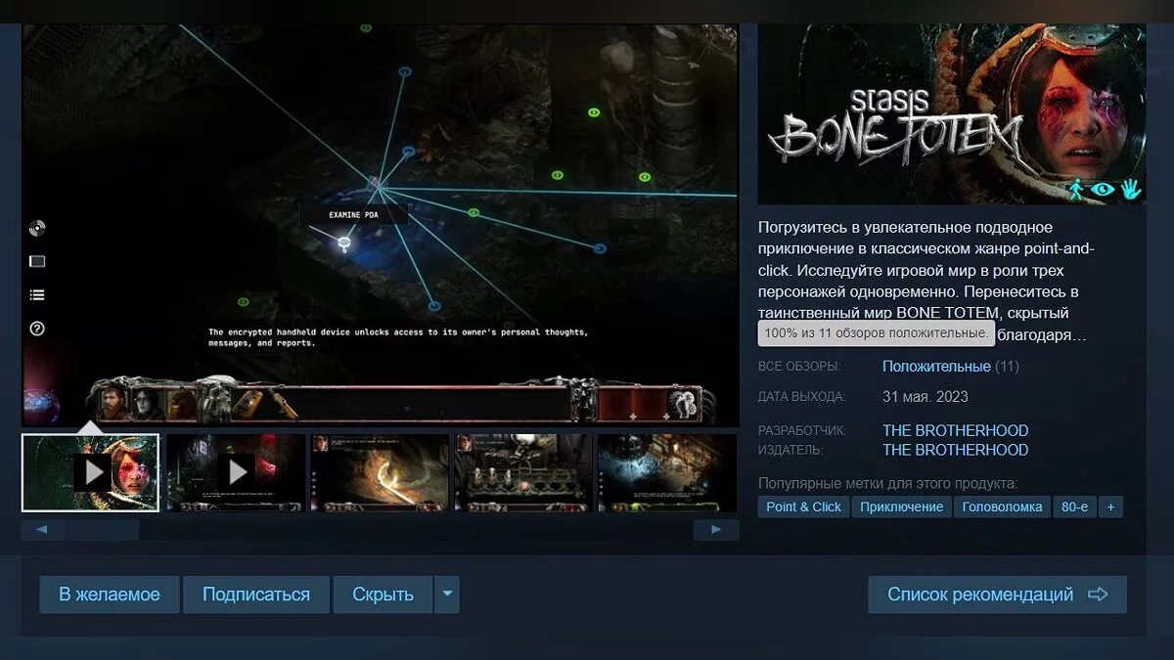This screenshot has height=660, width=1174.
Task: Click the 'Скрыть' ignore button
Action: (383, 594)
